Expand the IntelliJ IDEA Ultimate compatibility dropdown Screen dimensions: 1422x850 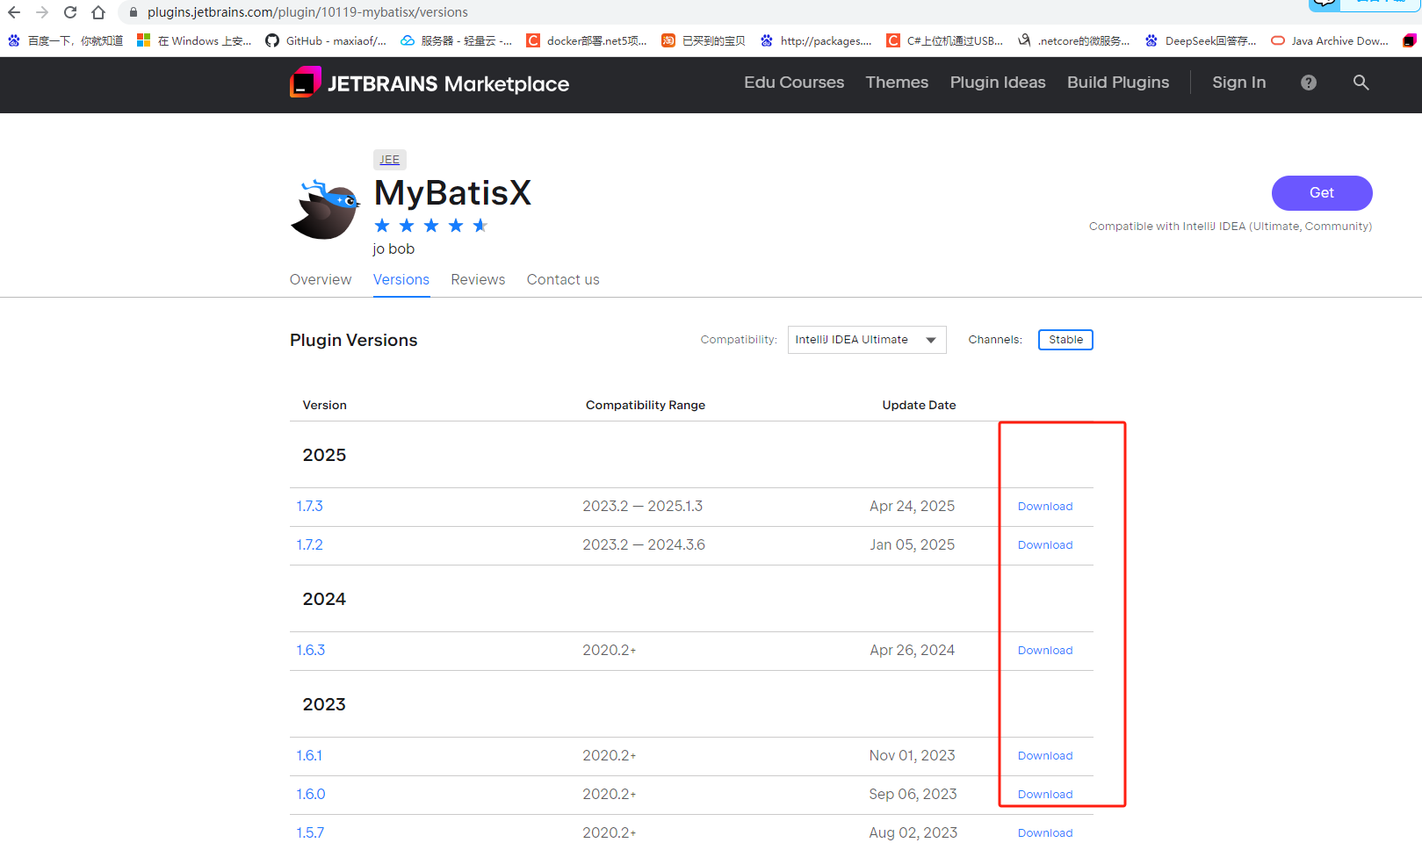pyautogui.click(x=867, y=340)
